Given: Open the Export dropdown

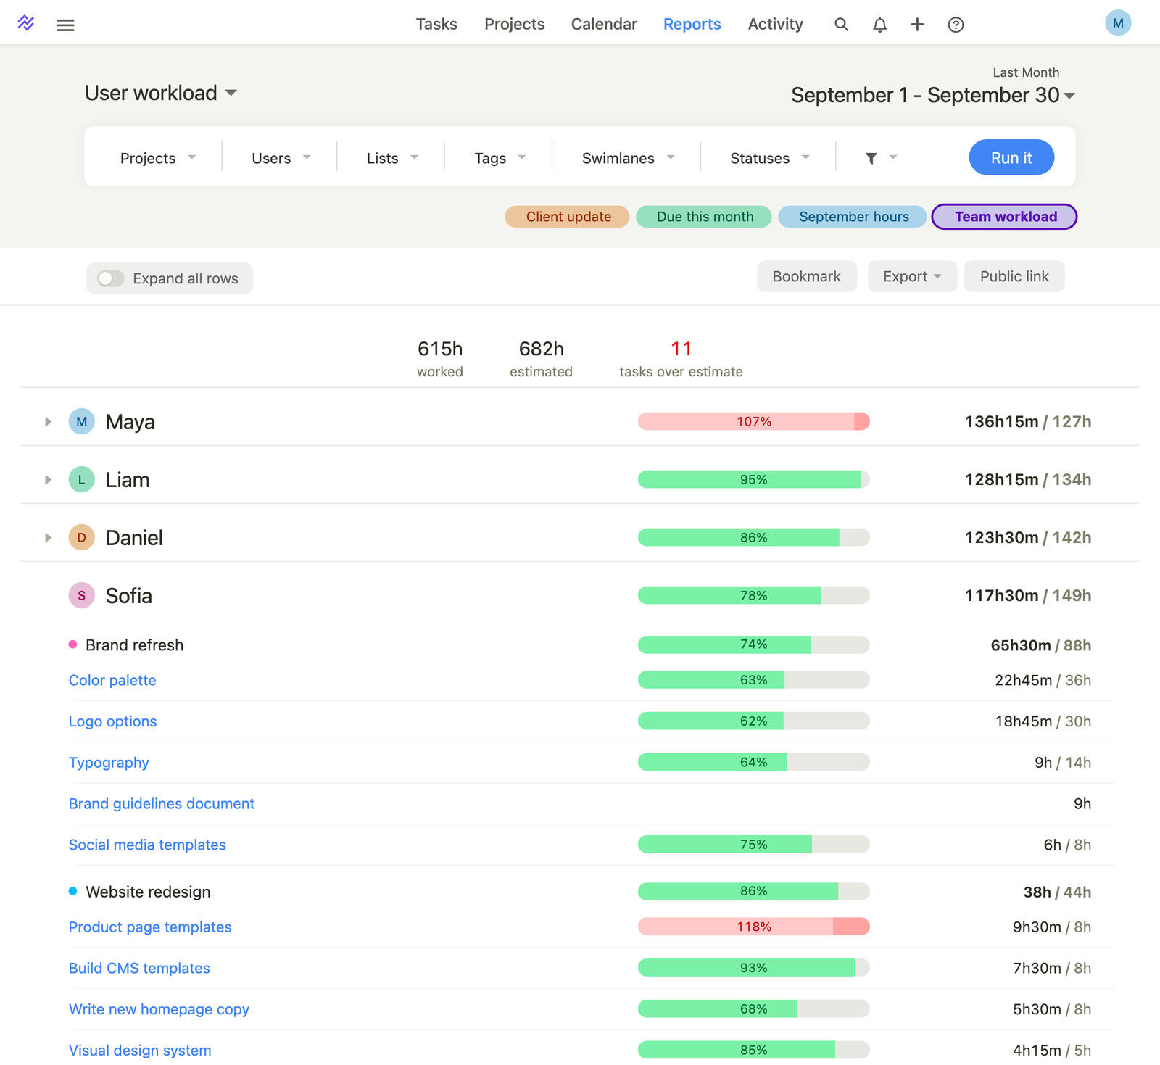Looking at the screenshot, I should pos(912,276).
